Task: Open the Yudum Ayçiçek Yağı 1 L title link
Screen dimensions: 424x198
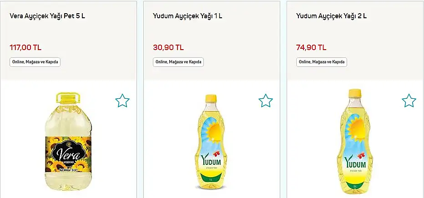Action: [188, 16]
